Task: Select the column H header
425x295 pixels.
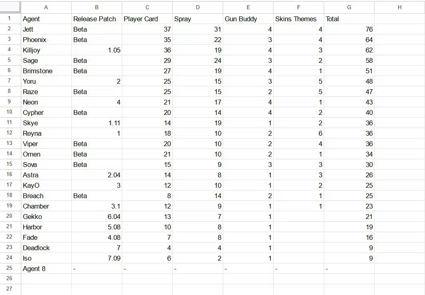Action: (399, 7)
